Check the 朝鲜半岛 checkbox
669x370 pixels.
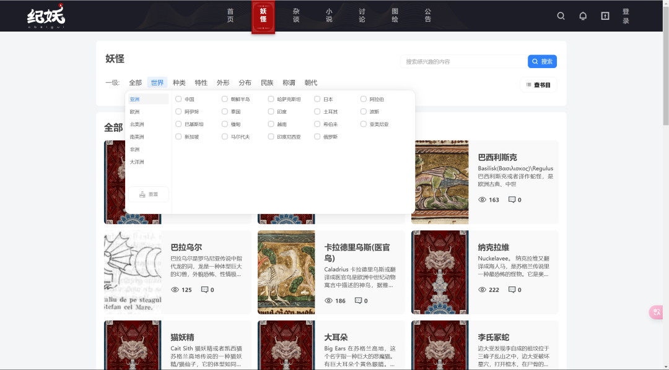[x=224, y=99]
